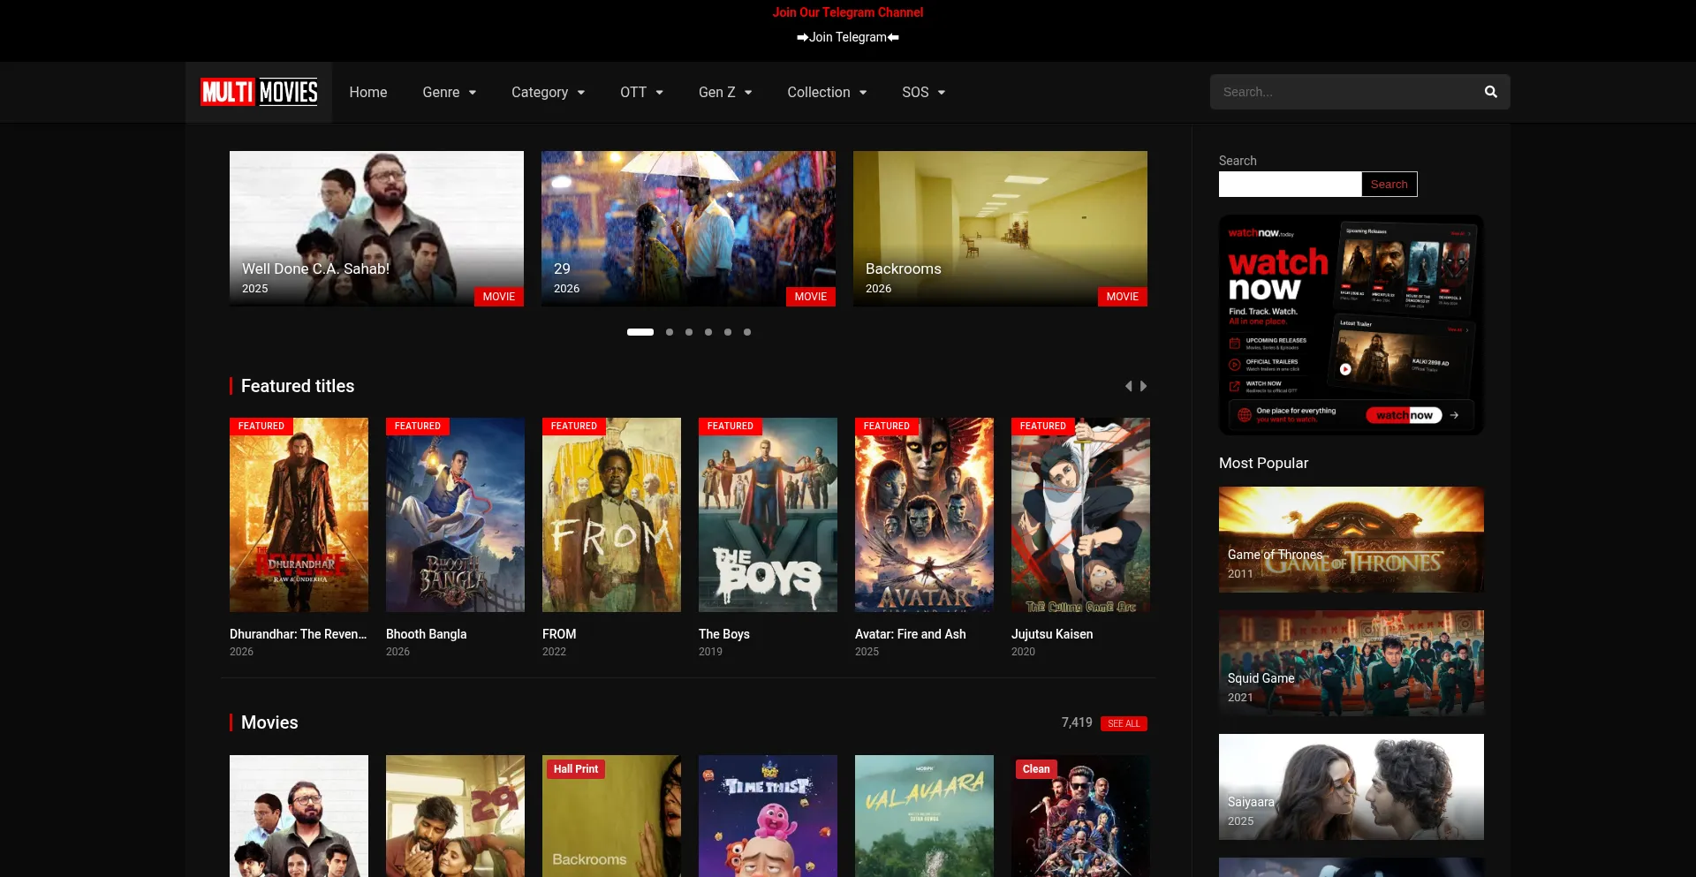
Task: Open Dhurandhar featured poster
Action: click(x=299, y=515)
